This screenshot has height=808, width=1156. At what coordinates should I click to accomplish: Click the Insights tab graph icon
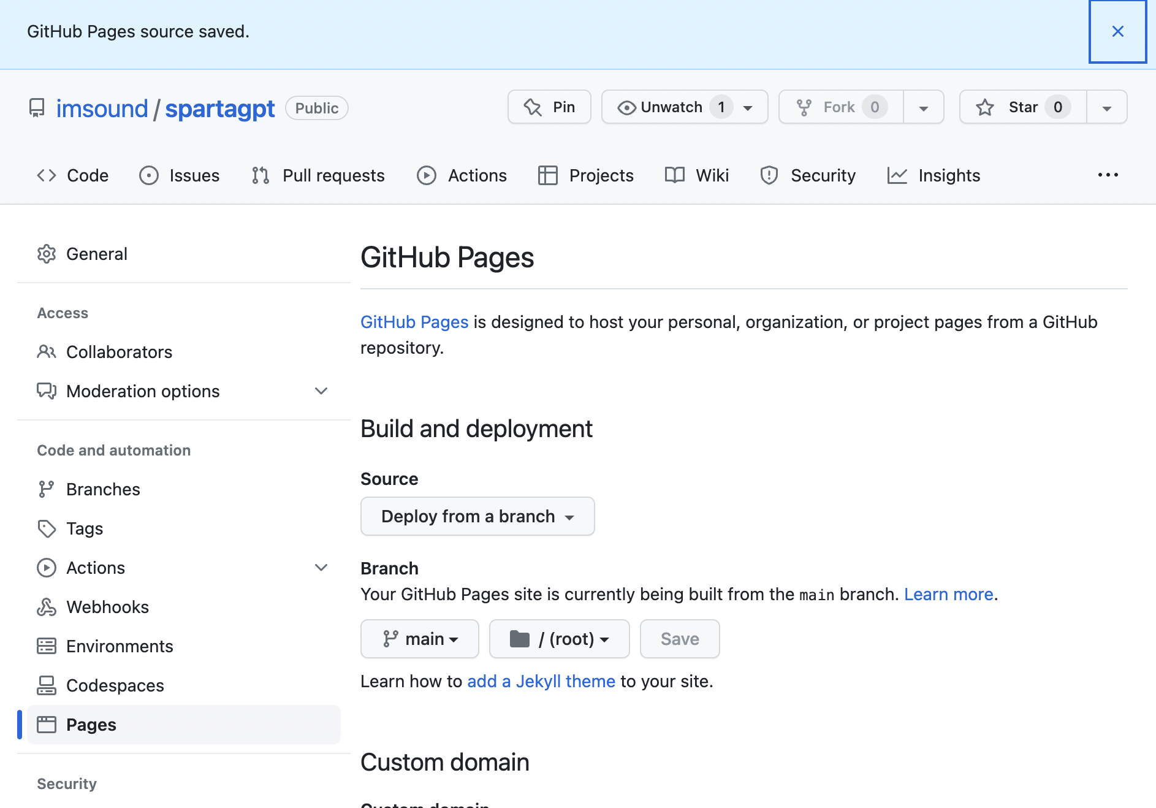(897, 175)
